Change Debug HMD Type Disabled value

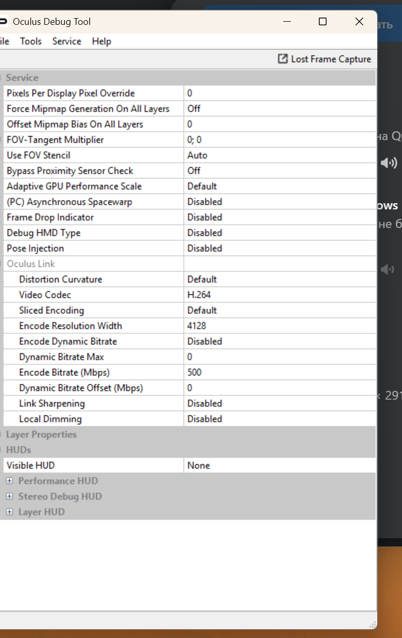280,233
